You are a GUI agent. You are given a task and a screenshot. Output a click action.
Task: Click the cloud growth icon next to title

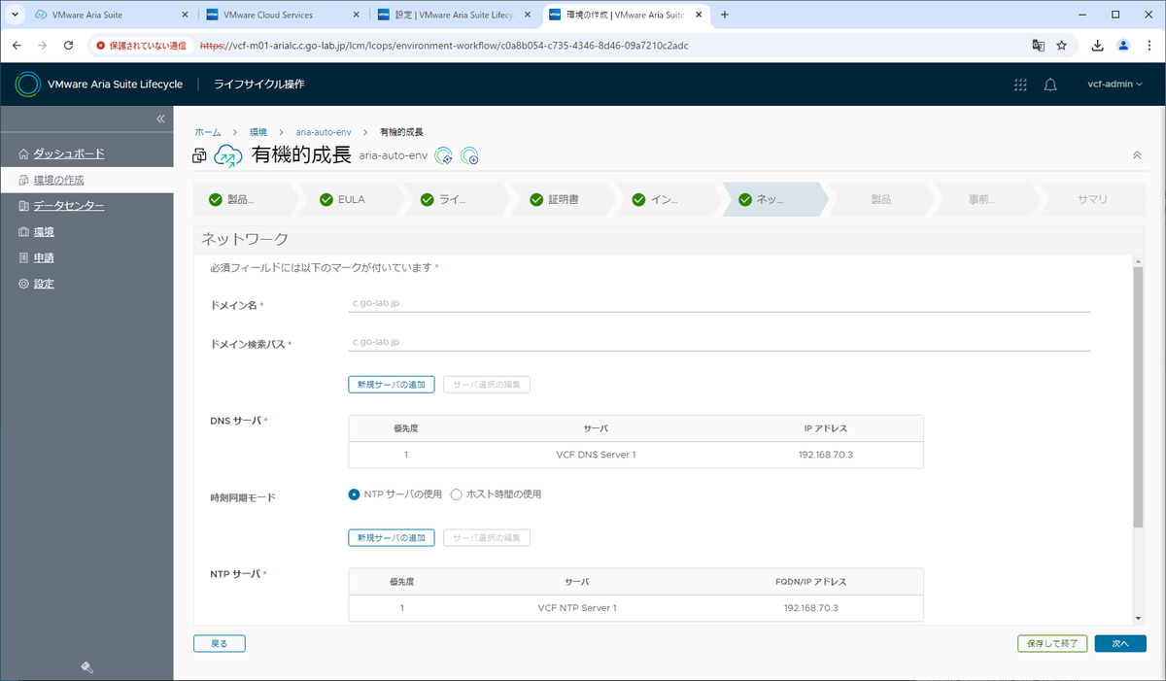227,155
